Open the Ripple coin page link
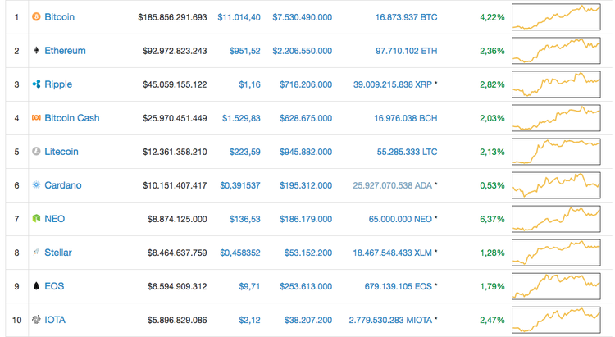 tap(58, 84)
